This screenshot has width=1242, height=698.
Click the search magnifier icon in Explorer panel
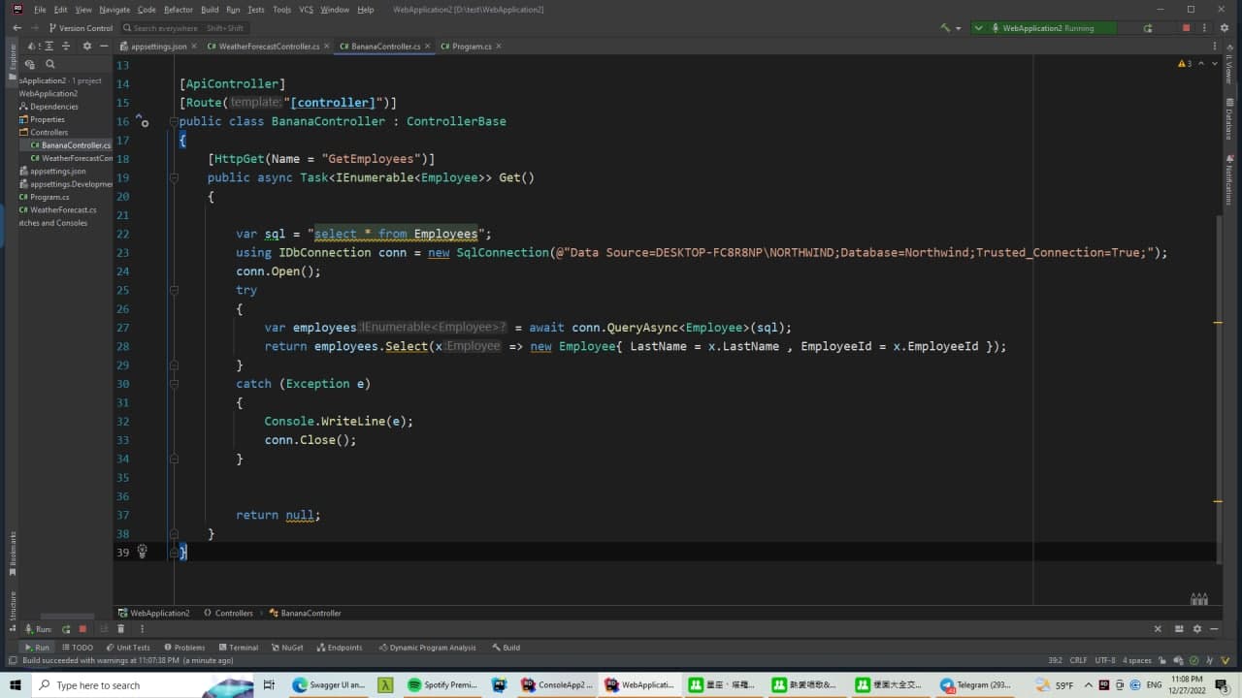tap(50, 65)
